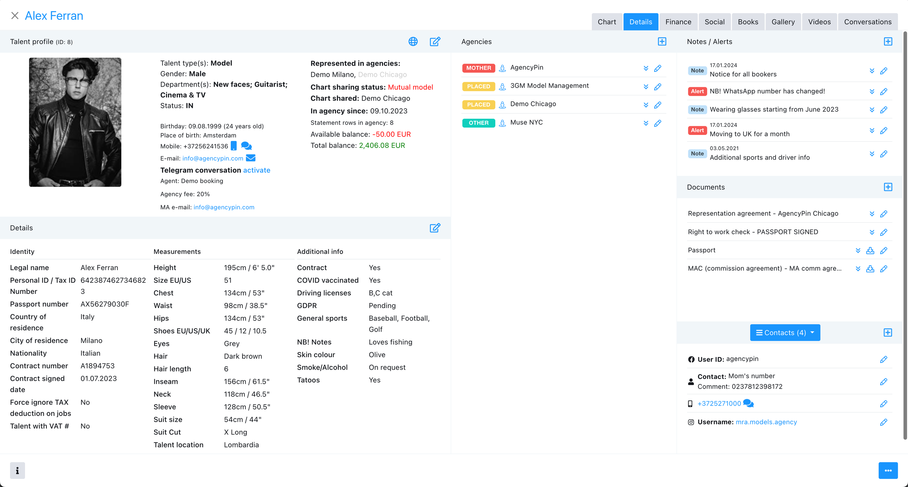Click Alex Ferran's profile photo

(x=75, y=122)
